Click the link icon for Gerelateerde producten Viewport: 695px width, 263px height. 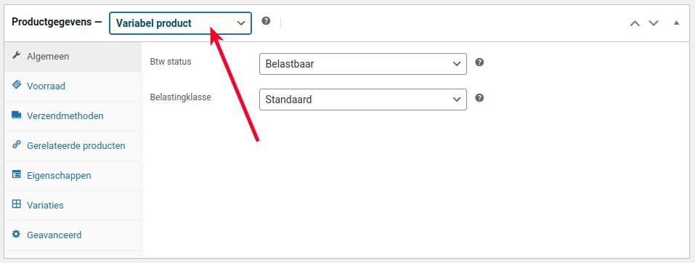tap(17, 144)
